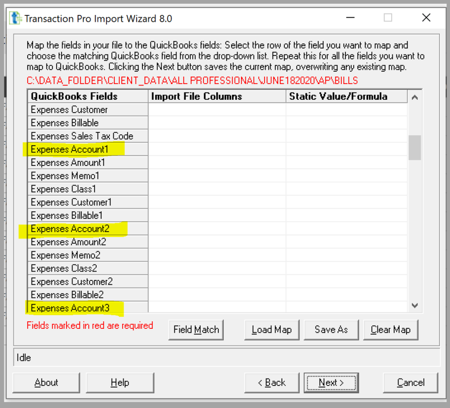Viewport: 450px width, 408px height.
Task: Click the Field Match button
Action: [196, 330]
